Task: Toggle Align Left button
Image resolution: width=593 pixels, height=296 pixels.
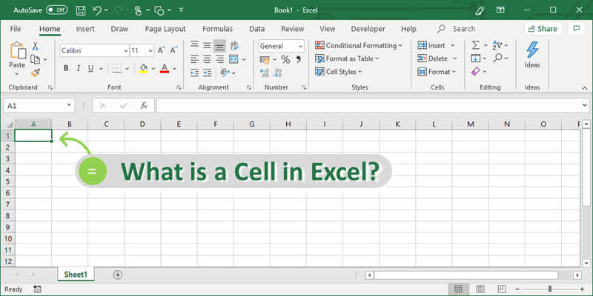Action: (194, 59)
